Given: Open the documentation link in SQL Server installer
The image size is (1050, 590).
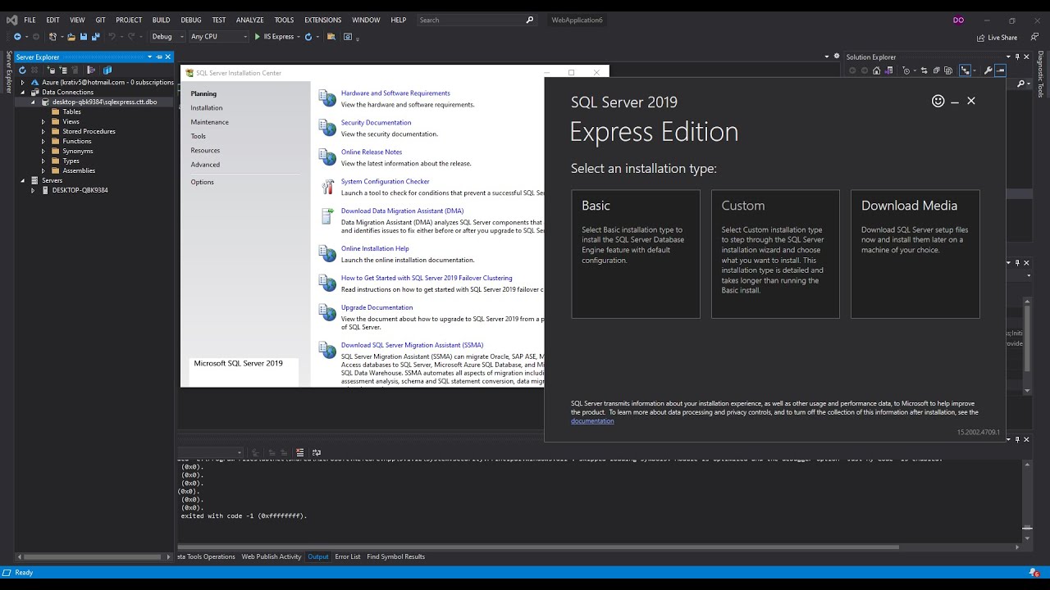Looking at the screenshot, I should pos(592,421).
